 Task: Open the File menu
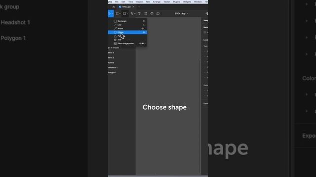click(x=117, y=2)
